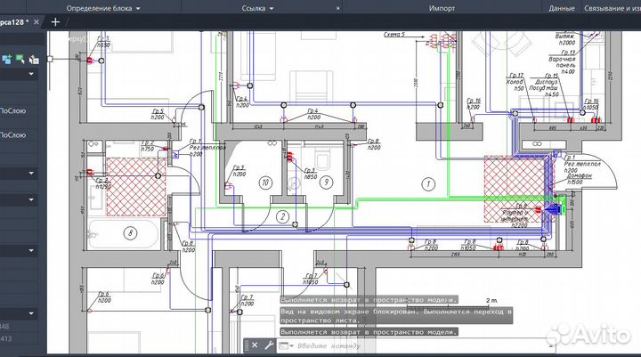
Task: Open the Импорт ribbon panel
Action: [442, 7]
